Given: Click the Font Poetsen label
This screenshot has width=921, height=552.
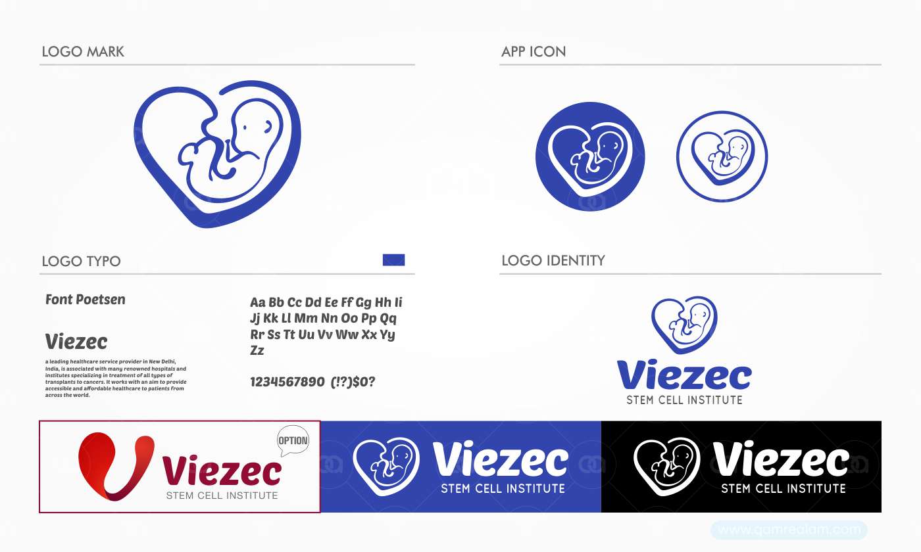Looking at the screenshot, I should click(x=85, y=300).
